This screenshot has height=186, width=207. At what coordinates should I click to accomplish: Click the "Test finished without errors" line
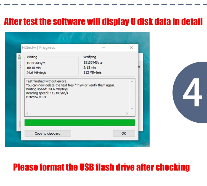pos(46,81)
